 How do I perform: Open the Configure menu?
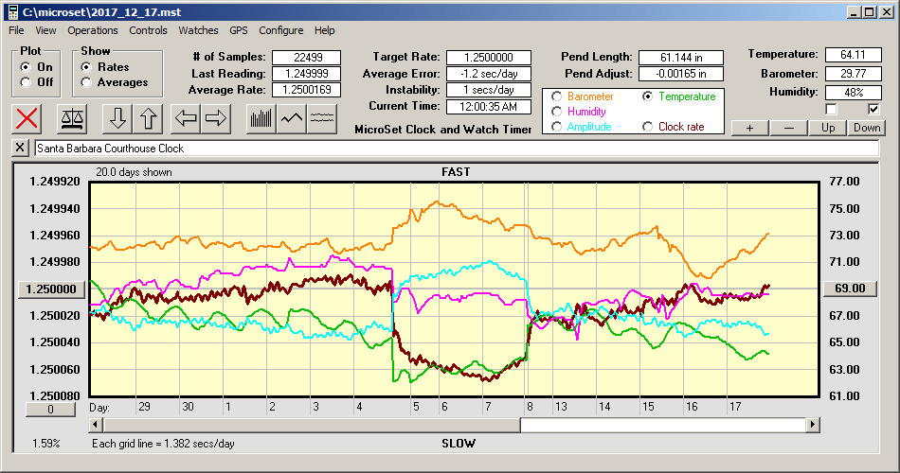click(x=280, y=30)
